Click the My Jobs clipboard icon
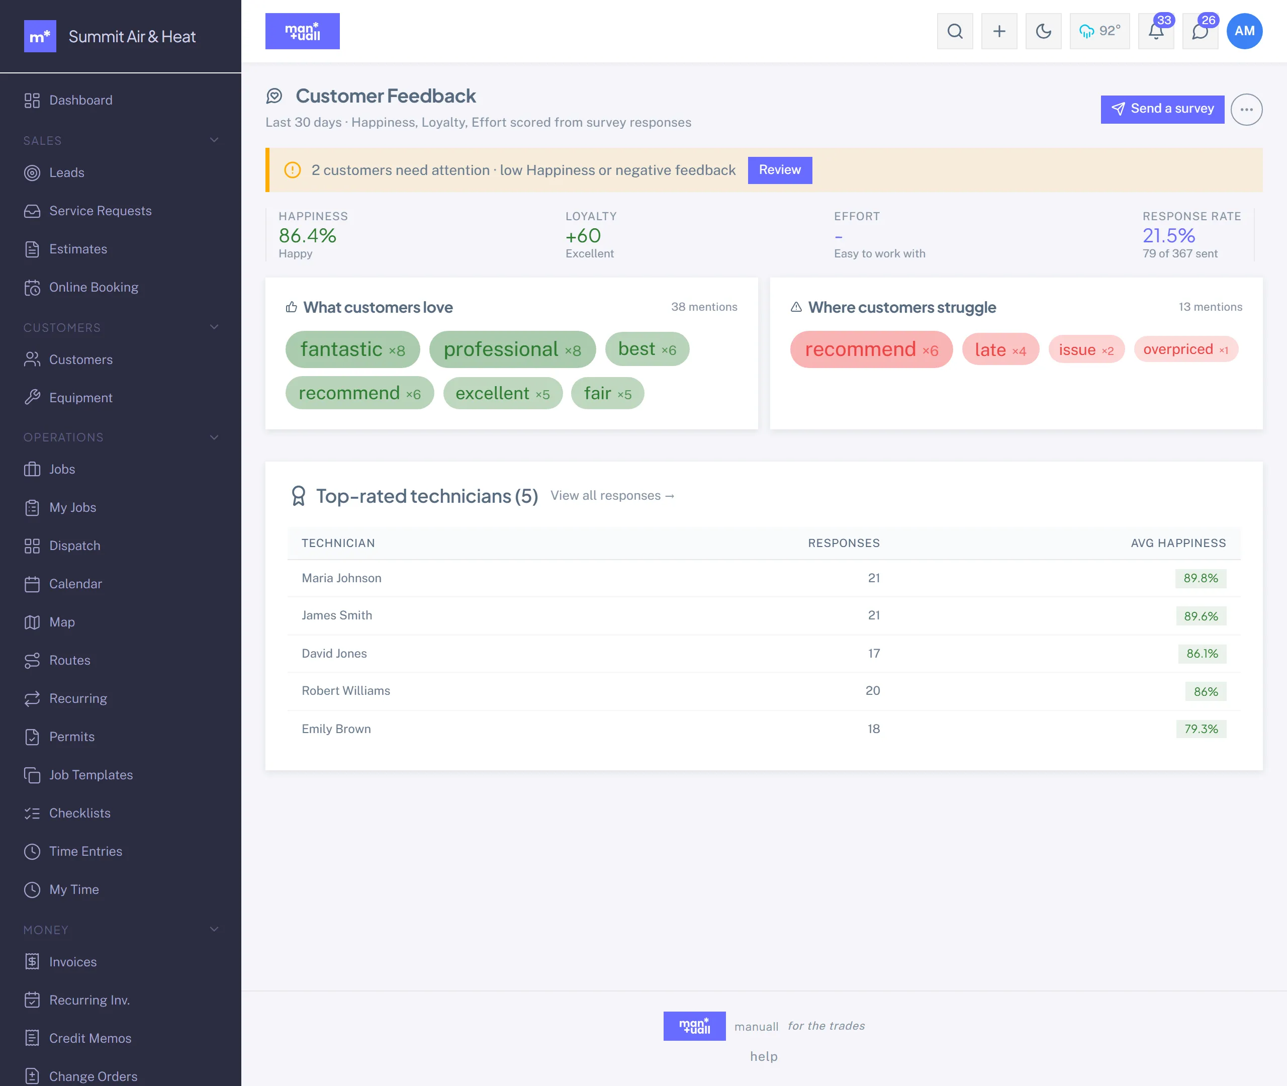Screen dimensions: 1287x1086 click(32, 508)
